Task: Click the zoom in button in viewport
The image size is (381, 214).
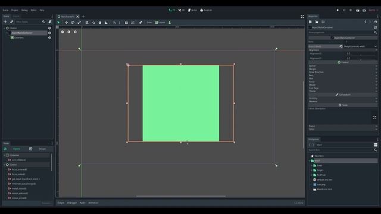Action: (75, 32)
